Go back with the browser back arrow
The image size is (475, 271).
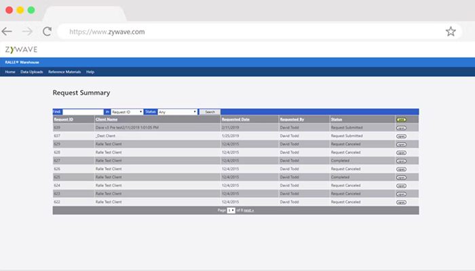point(7,31)
